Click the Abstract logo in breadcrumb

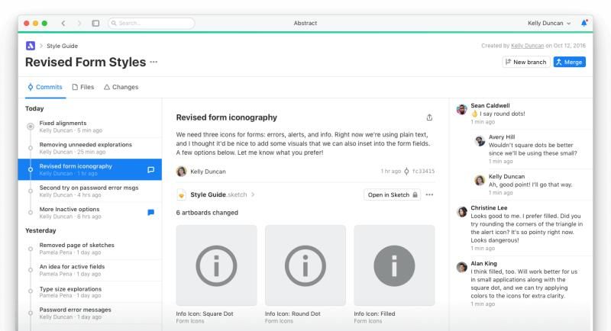[31, 46]
